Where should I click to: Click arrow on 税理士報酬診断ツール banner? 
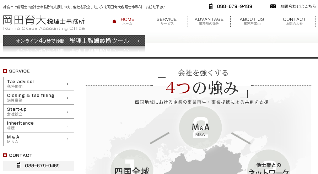[139, 41]
